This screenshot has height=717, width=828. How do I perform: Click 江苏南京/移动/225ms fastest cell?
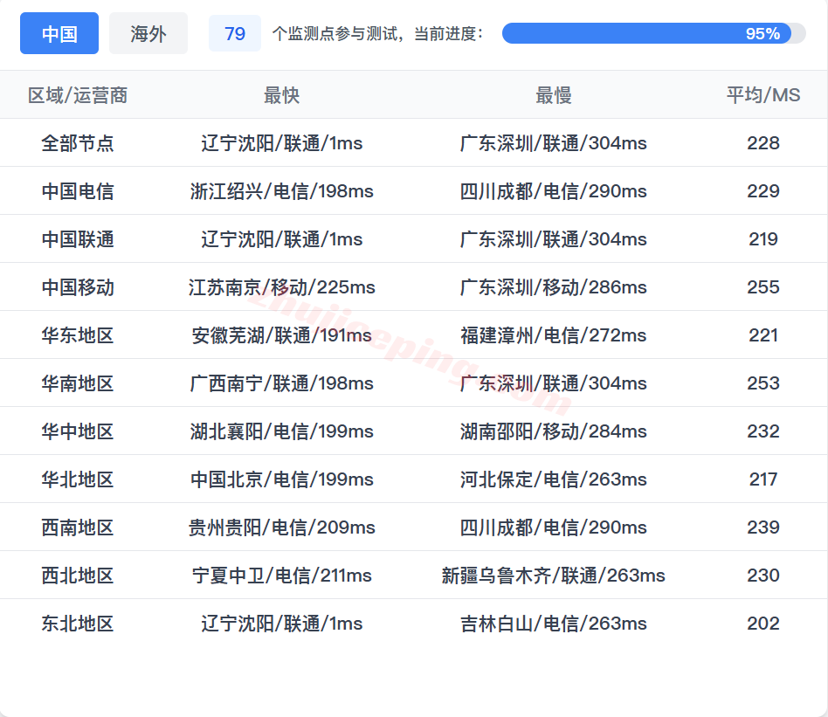click(281, 287)
